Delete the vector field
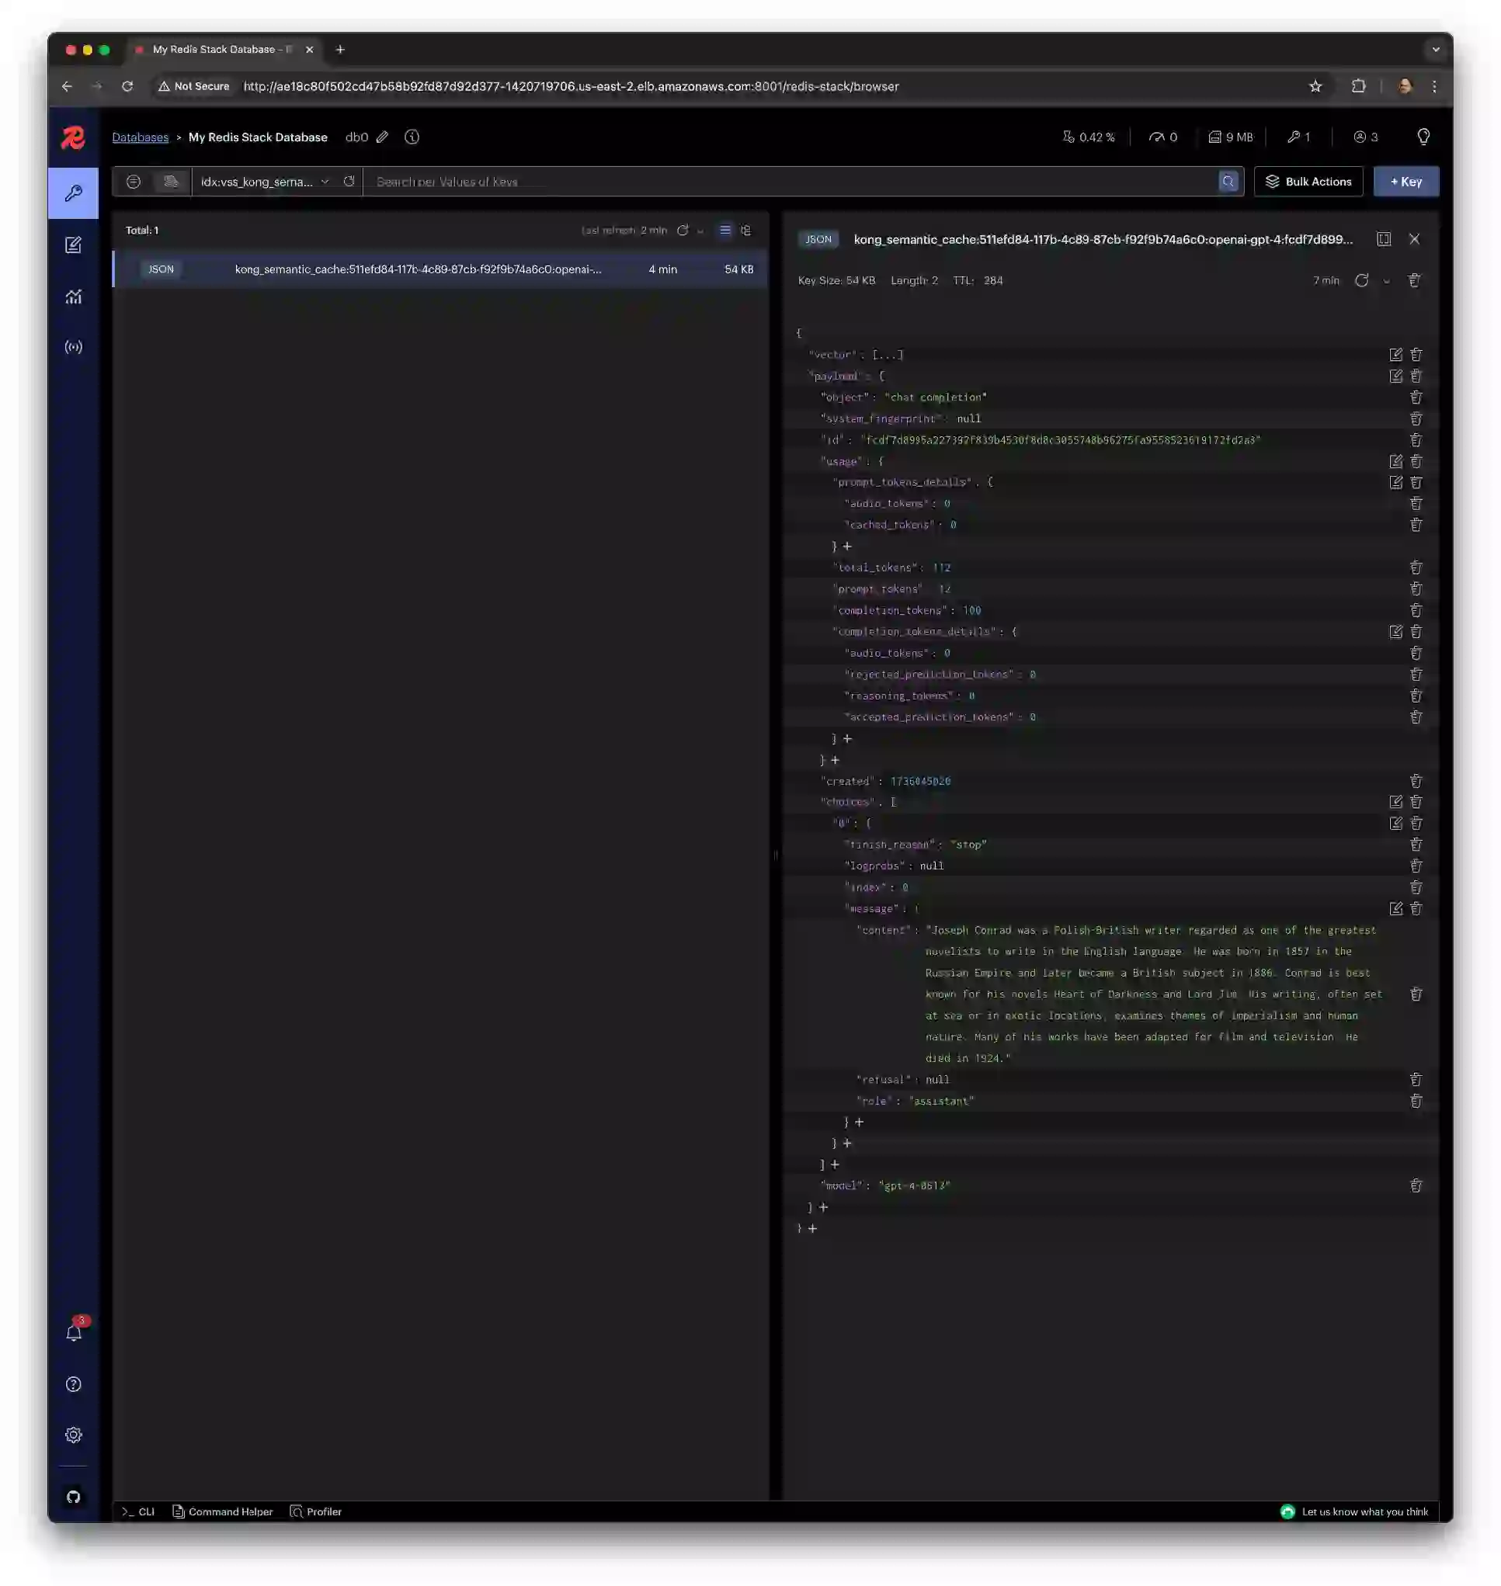The height and width of the screenshot is (1586, 1501). tap(1416, 354)
